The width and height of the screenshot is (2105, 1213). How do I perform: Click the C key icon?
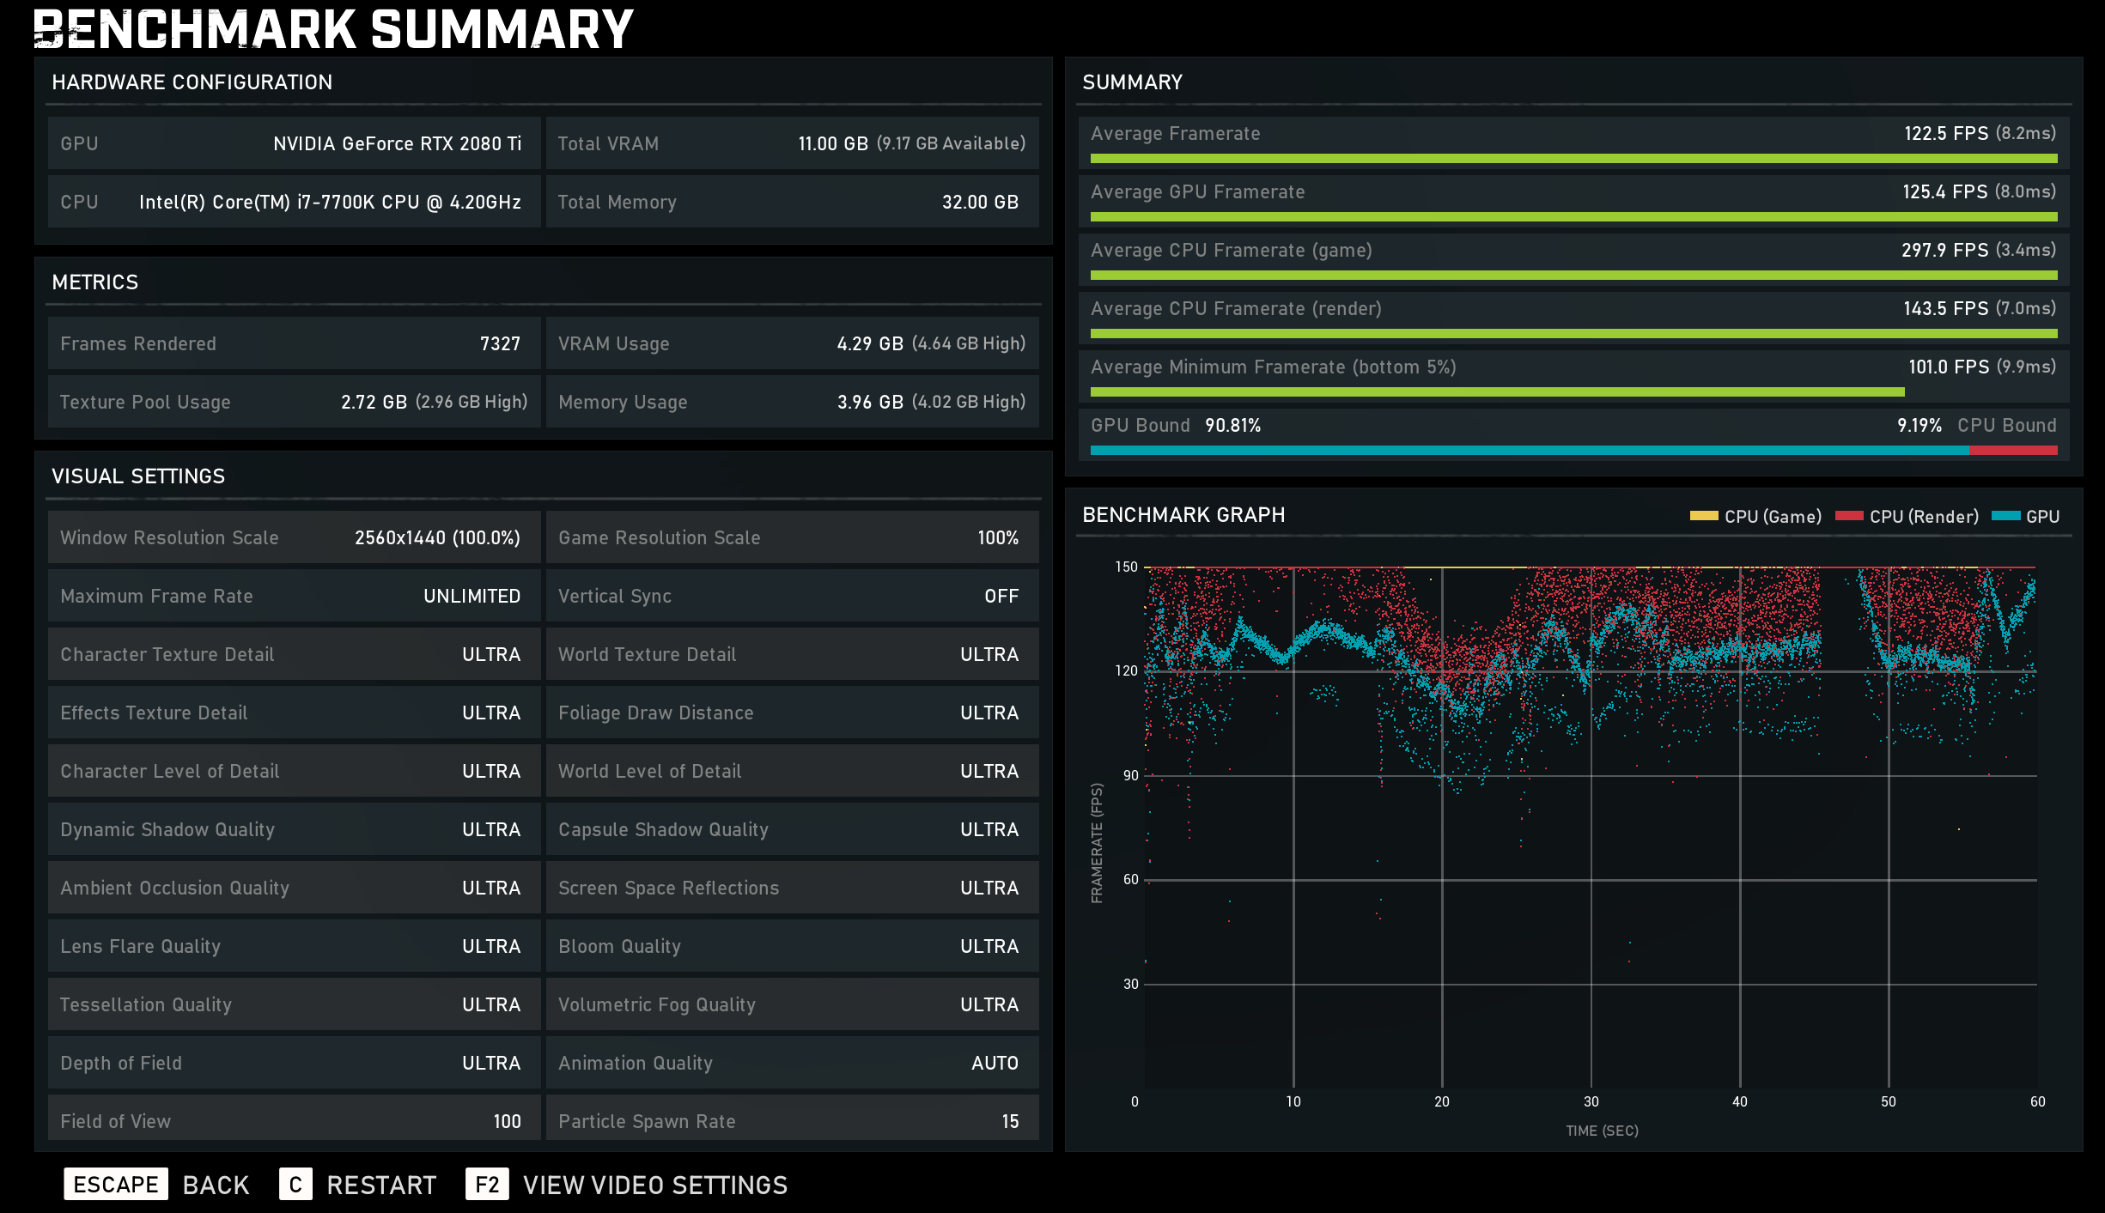tap(295, 1185)
